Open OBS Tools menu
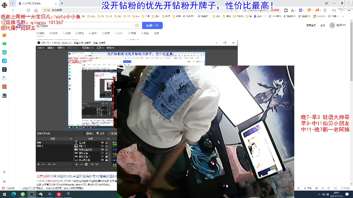353x198 pixels. pyautogui.click(x=100, y=48)
